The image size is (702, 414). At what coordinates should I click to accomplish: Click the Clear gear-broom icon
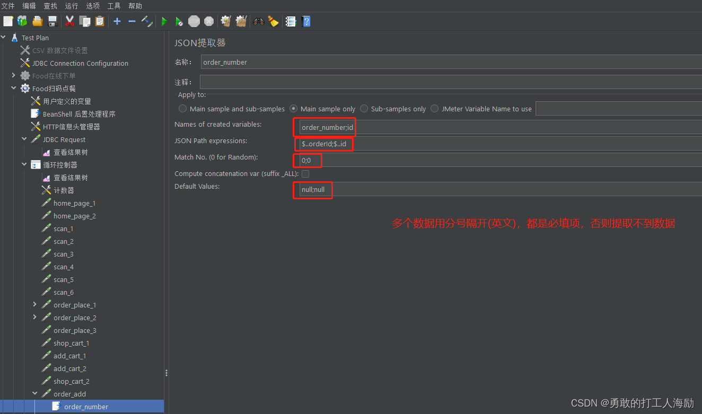coord(226,21)
